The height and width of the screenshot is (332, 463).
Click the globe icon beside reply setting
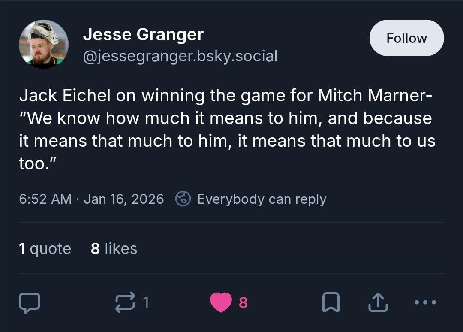coord(183,199)
